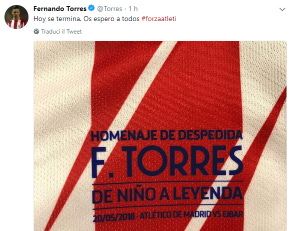292x231 pixels.
Task: Click the 'Os espero a todos' text
Action: (x=111, y=19)
